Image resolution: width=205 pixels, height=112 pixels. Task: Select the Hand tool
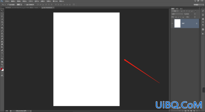pos(2,62)
